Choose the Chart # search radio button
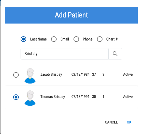 tap(100, 39)
